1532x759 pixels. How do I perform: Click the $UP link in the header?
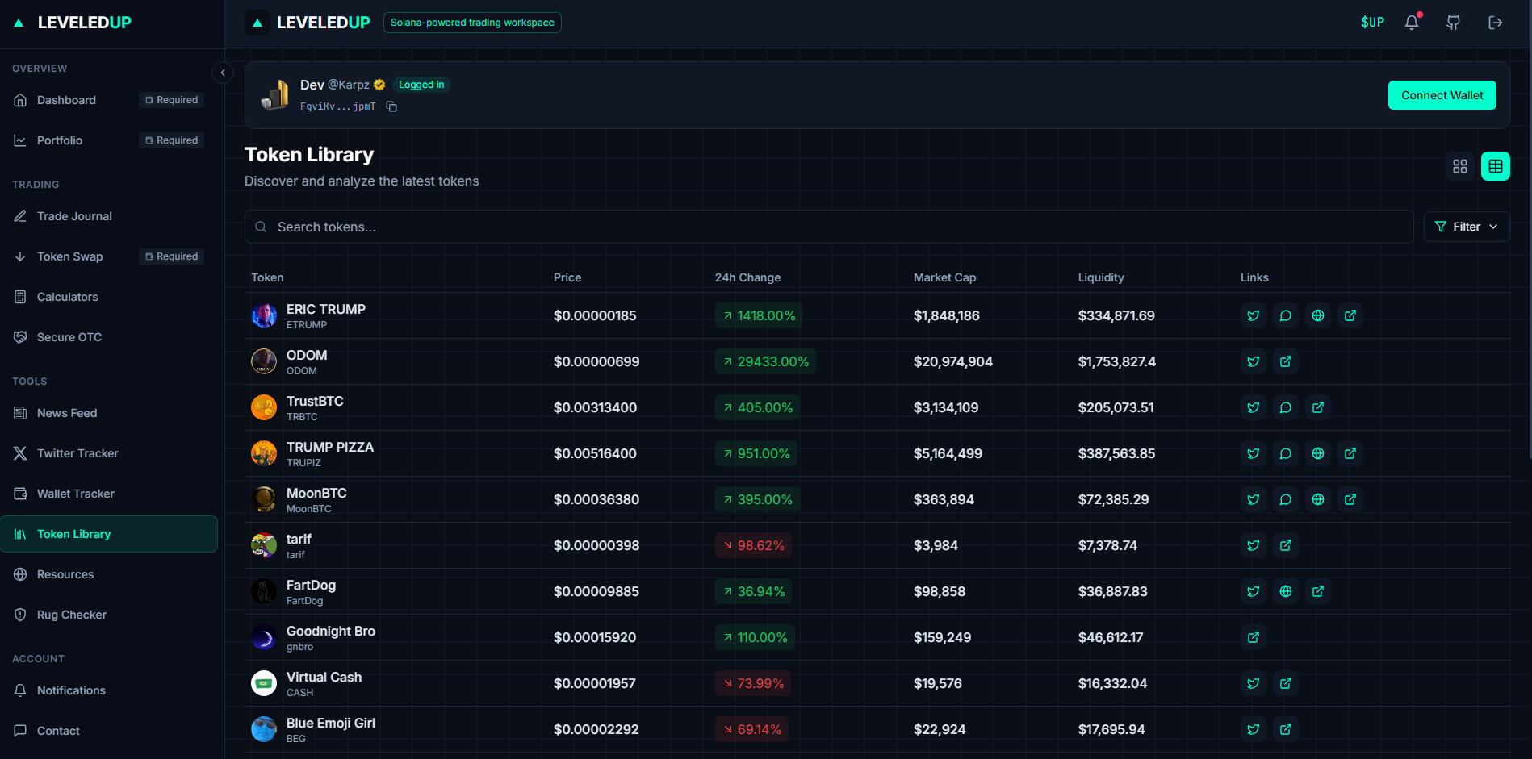(1372, 22)
